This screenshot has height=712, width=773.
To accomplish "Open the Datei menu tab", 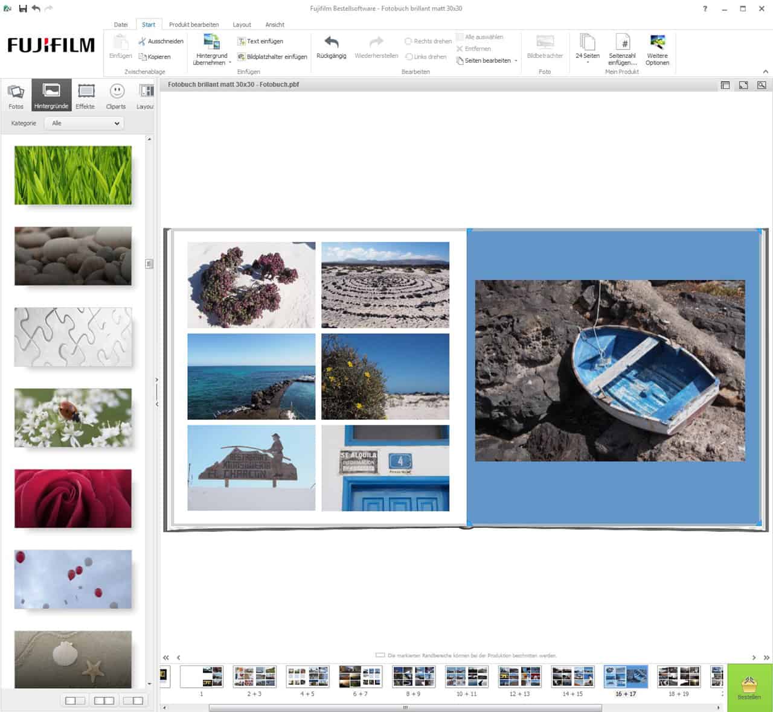I will pyautogui.click(x=121, y=25).
